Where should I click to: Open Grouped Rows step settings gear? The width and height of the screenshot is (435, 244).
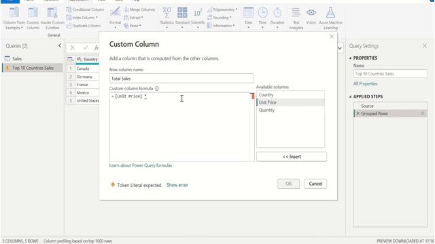(423, 113)
